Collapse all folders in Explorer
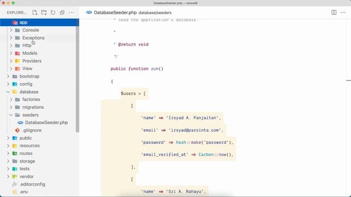Viewport: 351px width, 197px height. tap(62, 13)
